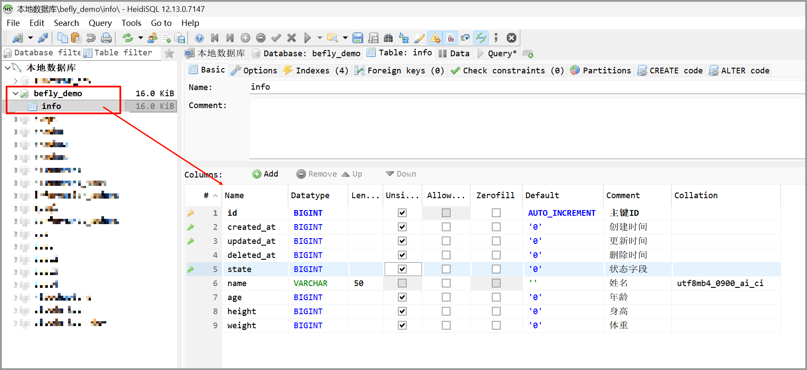Toggle Zerofill checkbox for weight column
Screen dimensions: 807x370
click(x=496, y=326)
